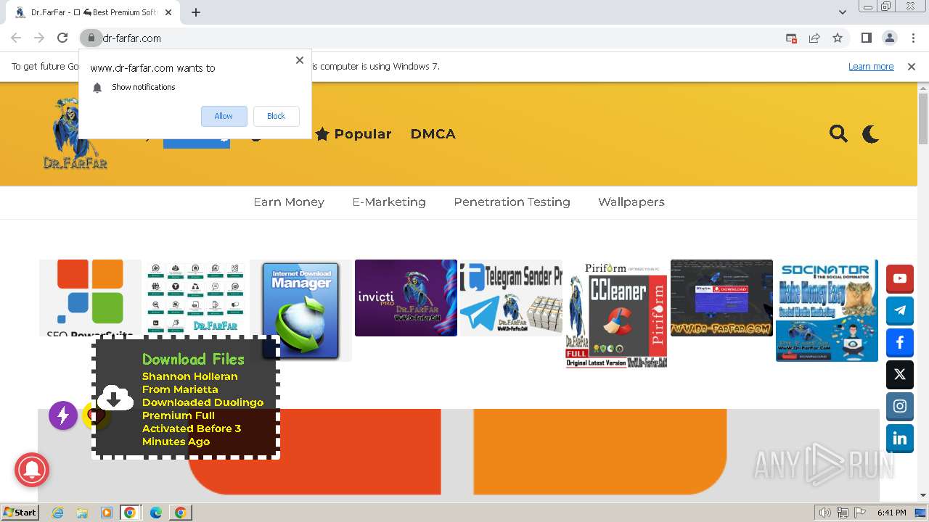Open the Telegram Sender Pro thumbnail
Image resolution: width=929 pixels, height=522 pixels.
click(511, 298)
